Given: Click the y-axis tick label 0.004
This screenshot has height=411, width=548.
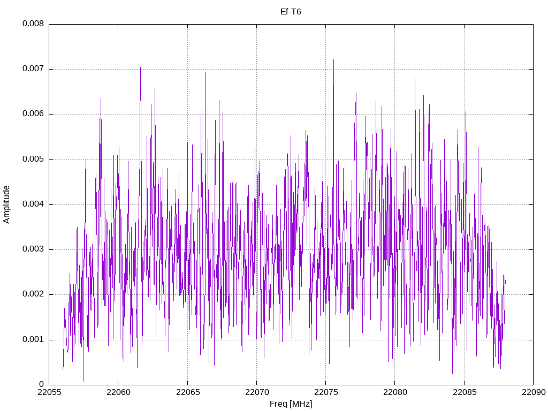Looking at the screenshot, I should (x=33, y=204).
